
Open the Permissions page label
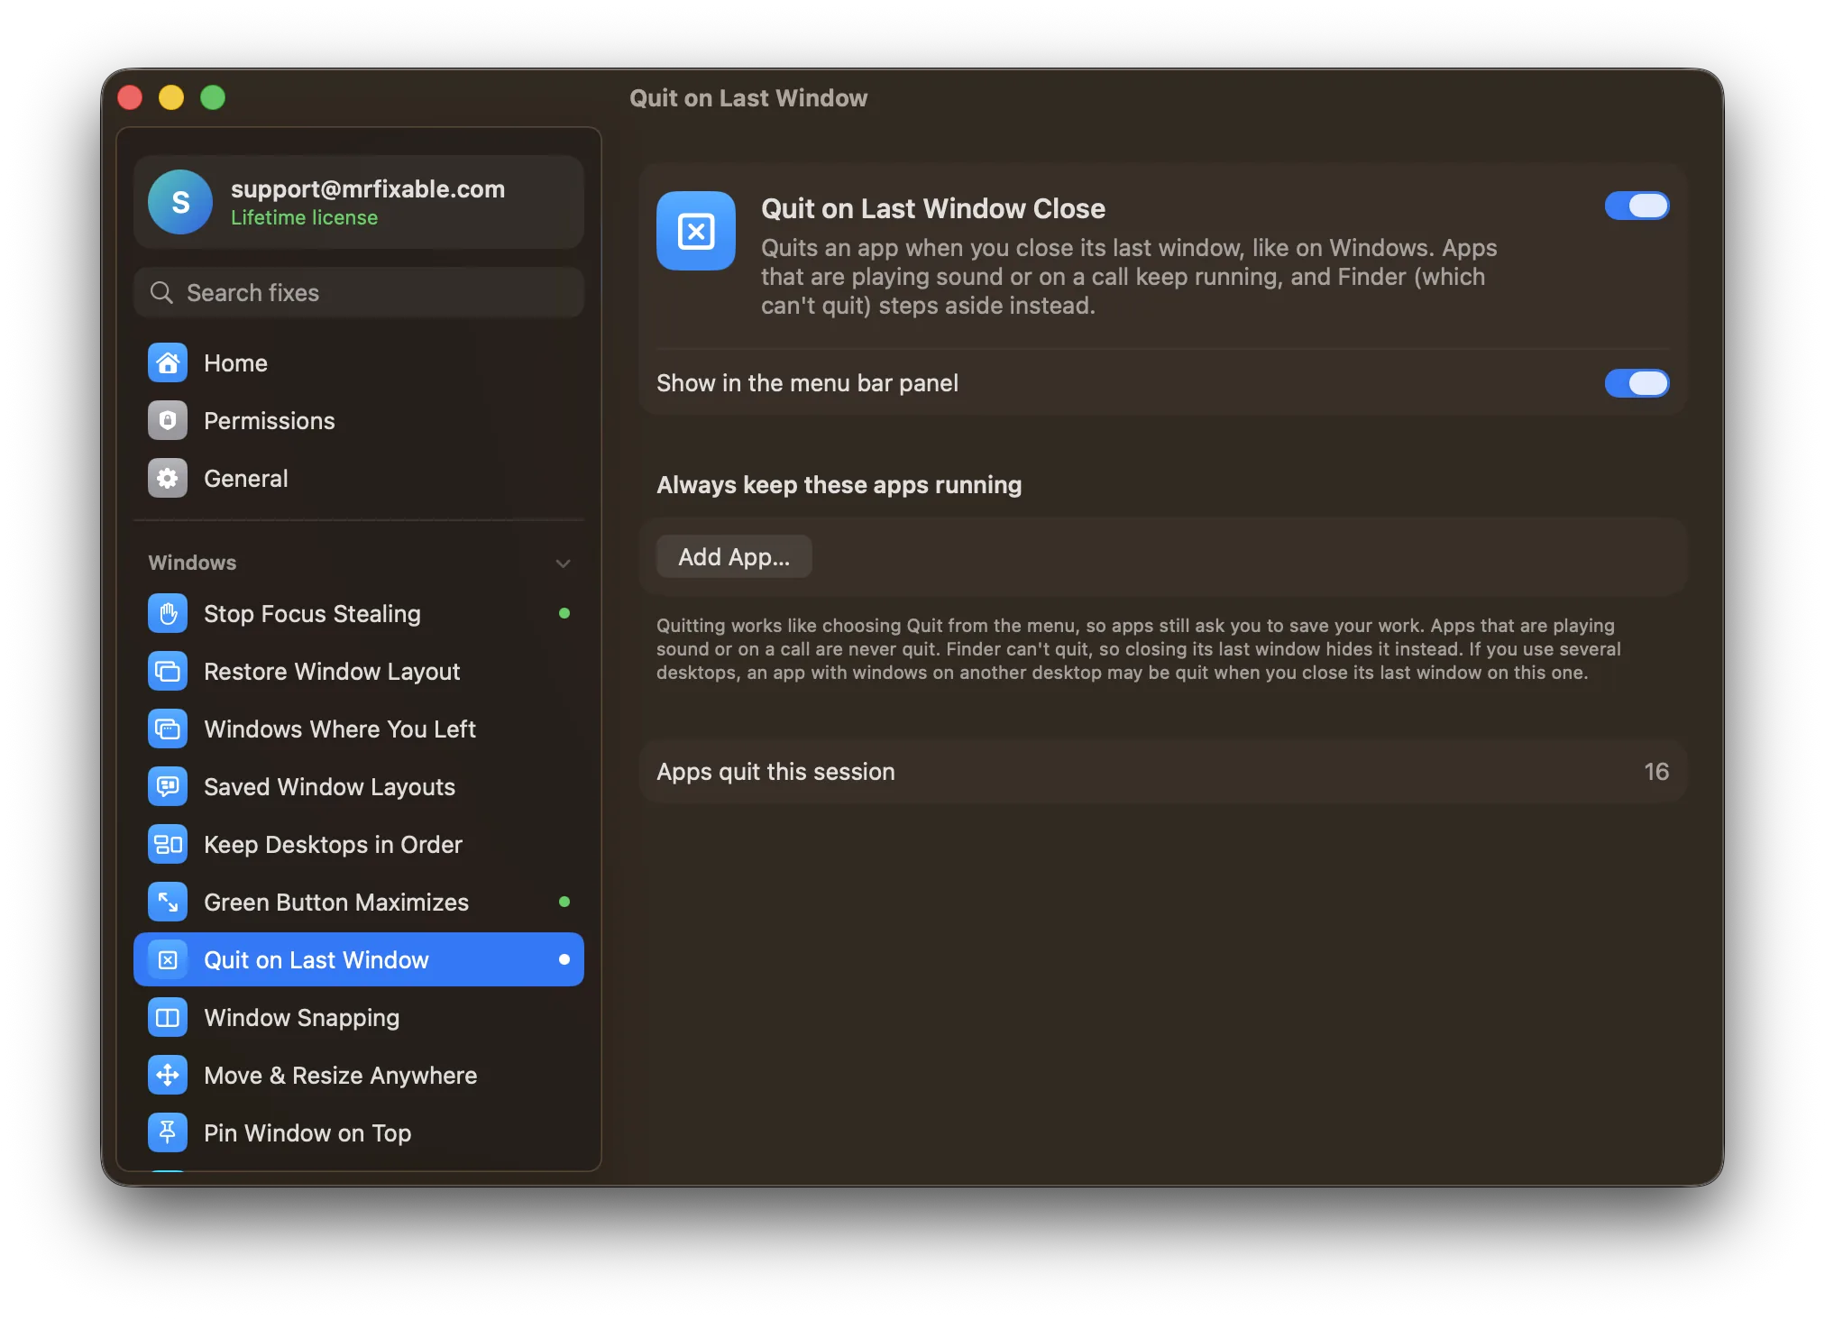269,421
